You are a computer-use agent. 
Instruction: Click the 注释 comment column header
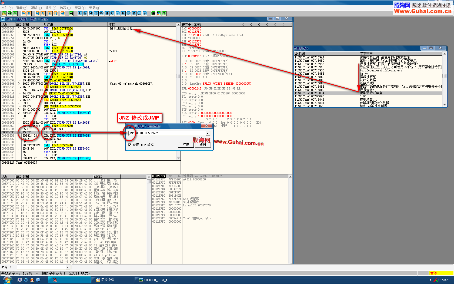pos(142,25)
